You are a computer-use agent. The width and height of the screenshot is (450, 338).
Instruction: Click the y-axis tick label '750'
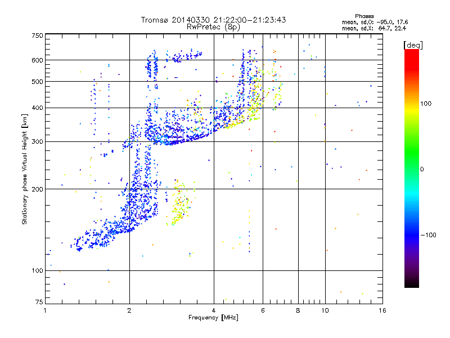click(37, 35)
